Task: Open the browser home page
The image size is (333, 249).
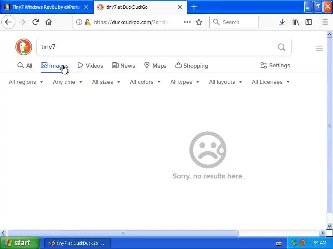Action: pyautogui.click(x=49, y=22)
